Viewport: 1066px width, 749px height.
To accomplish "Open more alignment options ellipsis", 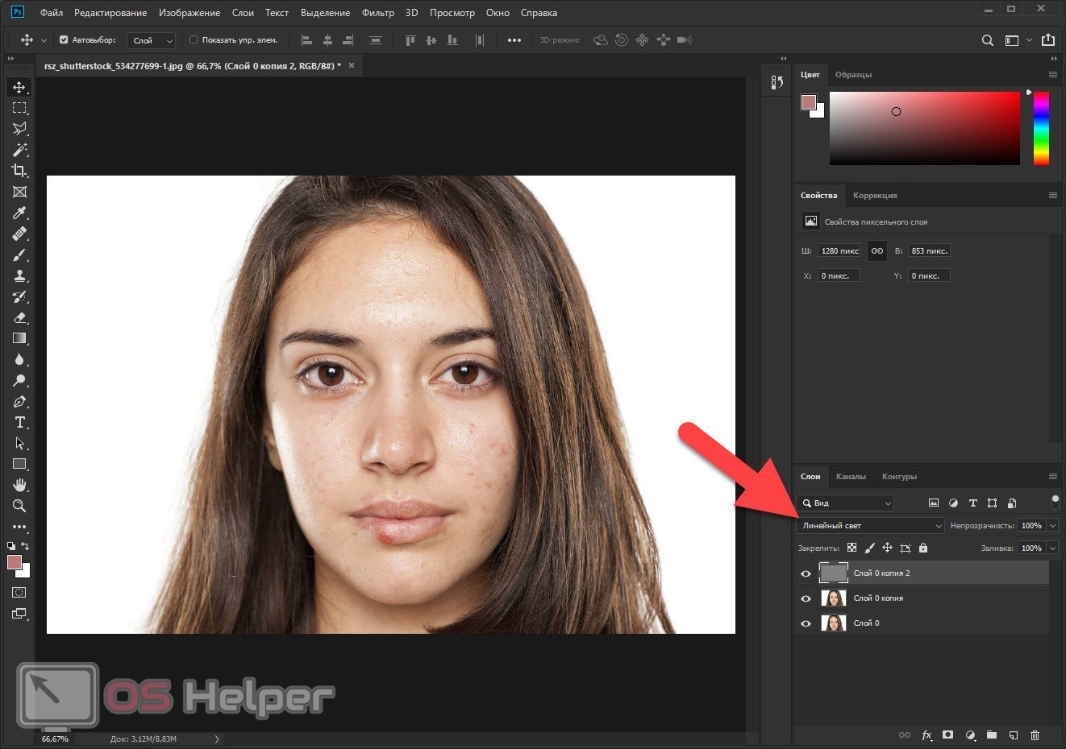I will click(x=514, y=40).
